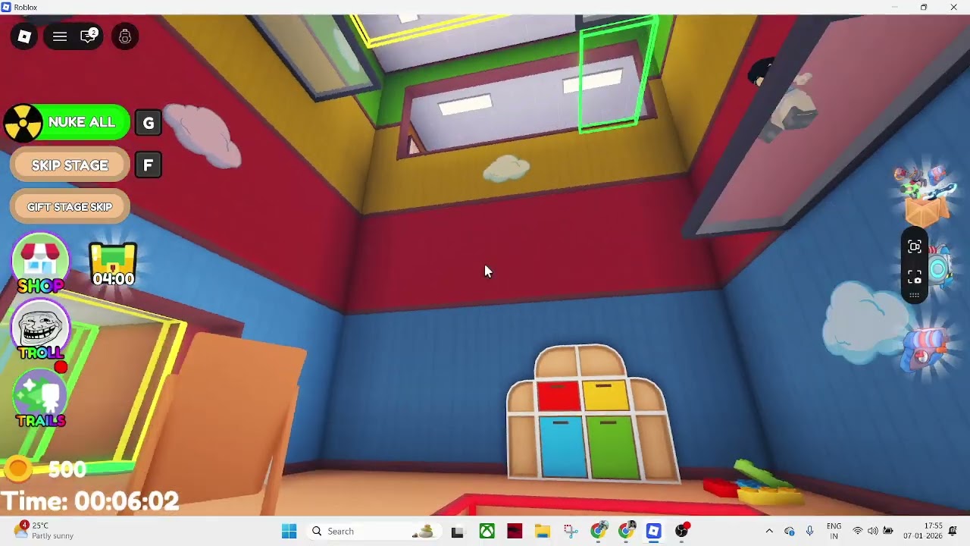Click the SKIP STAGE button
Screen dimensions: 970x546
(70, 165)
